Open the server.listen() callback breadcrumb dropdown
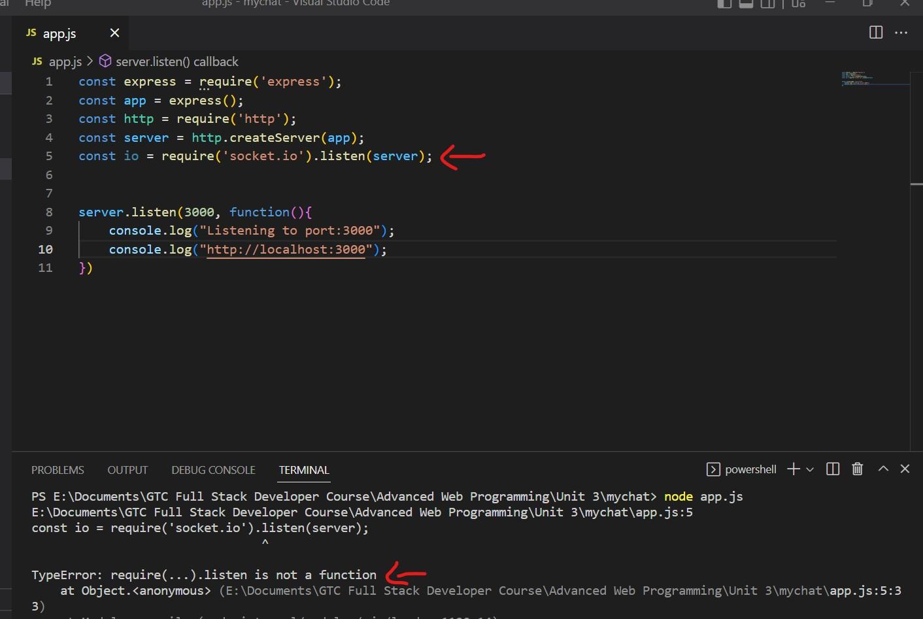 tap(176, 61)
